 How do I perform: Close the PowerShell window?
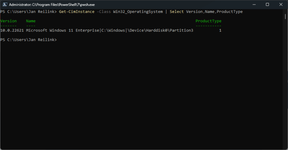point(281,4)
